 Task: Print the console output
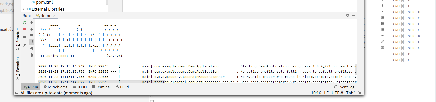(32, 49)
